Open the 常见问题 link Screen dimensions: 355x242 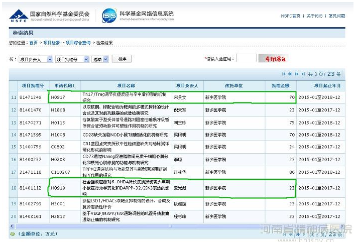coord(336,16)
